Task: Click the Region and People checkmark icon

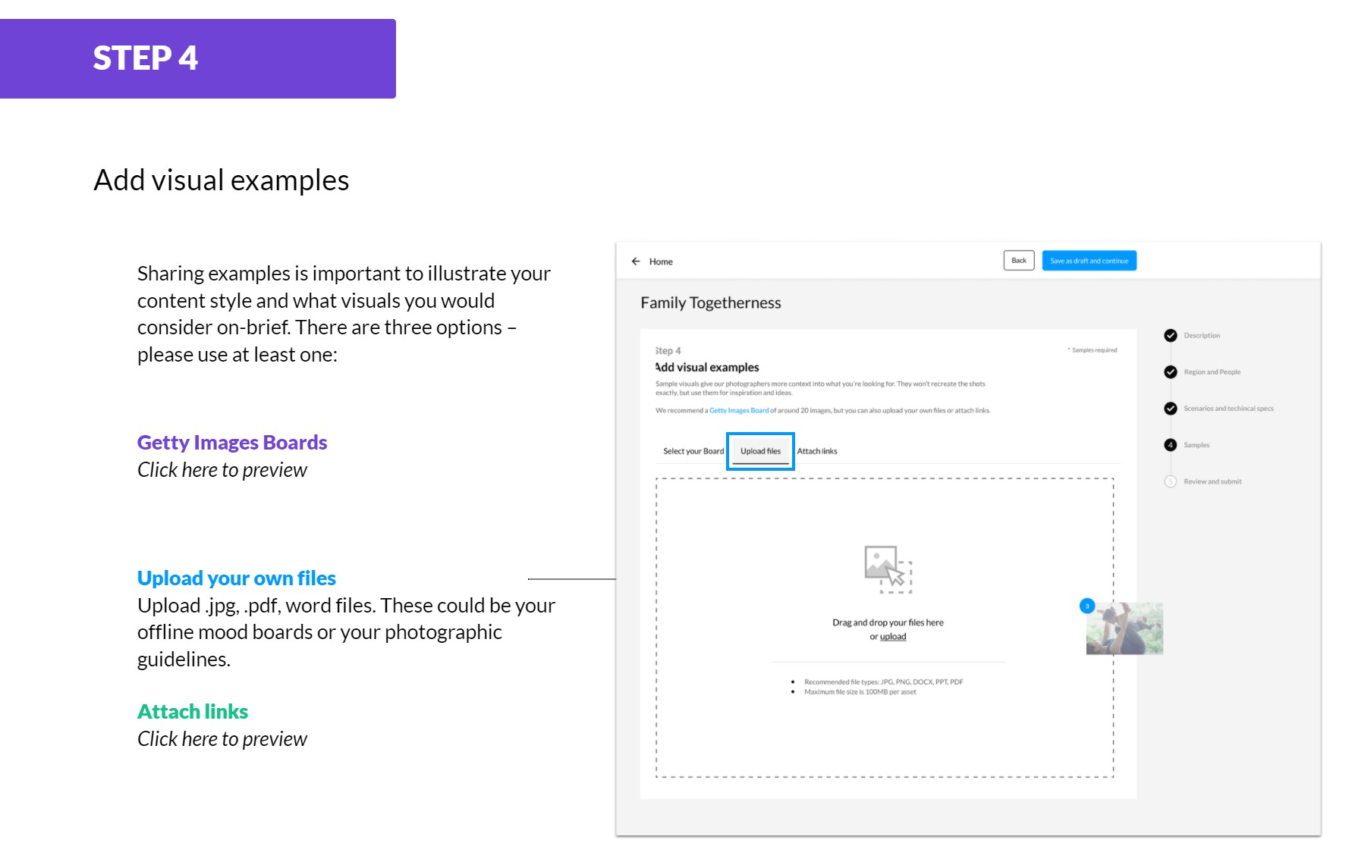Action: point(1171,372)
